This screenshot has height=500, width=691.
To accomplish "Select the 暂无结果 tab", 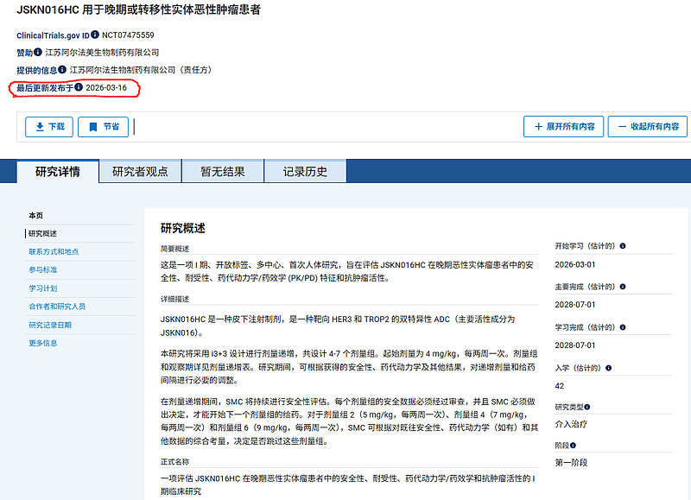I will (x=222, y=171).
